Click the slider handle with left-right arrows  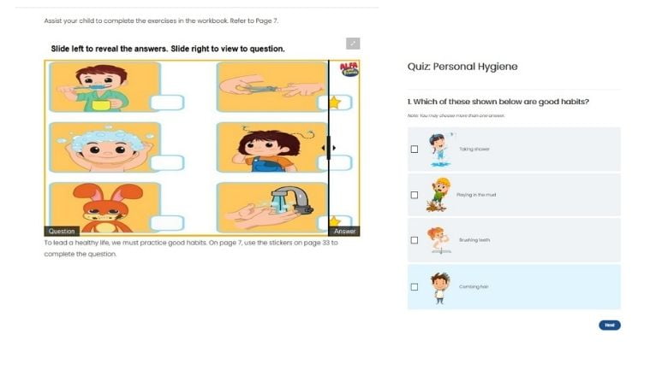point(329,148)
